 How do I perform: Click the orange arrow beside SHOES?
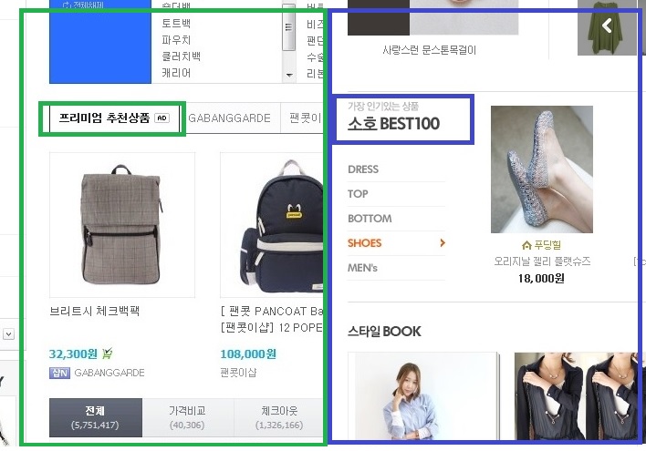pyautogui.click(x=443, y=242)
